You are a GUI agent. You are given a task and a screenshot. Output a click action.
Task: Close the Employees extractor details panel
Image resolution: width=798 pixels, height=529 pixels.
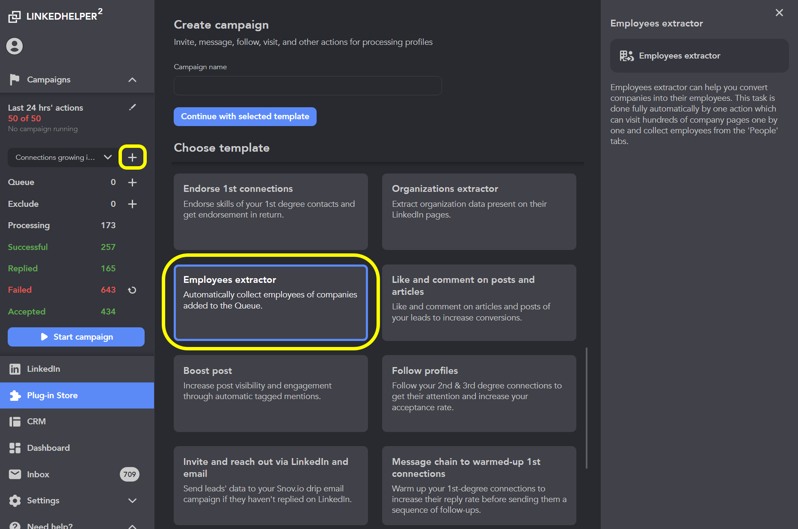click(779, 13)
